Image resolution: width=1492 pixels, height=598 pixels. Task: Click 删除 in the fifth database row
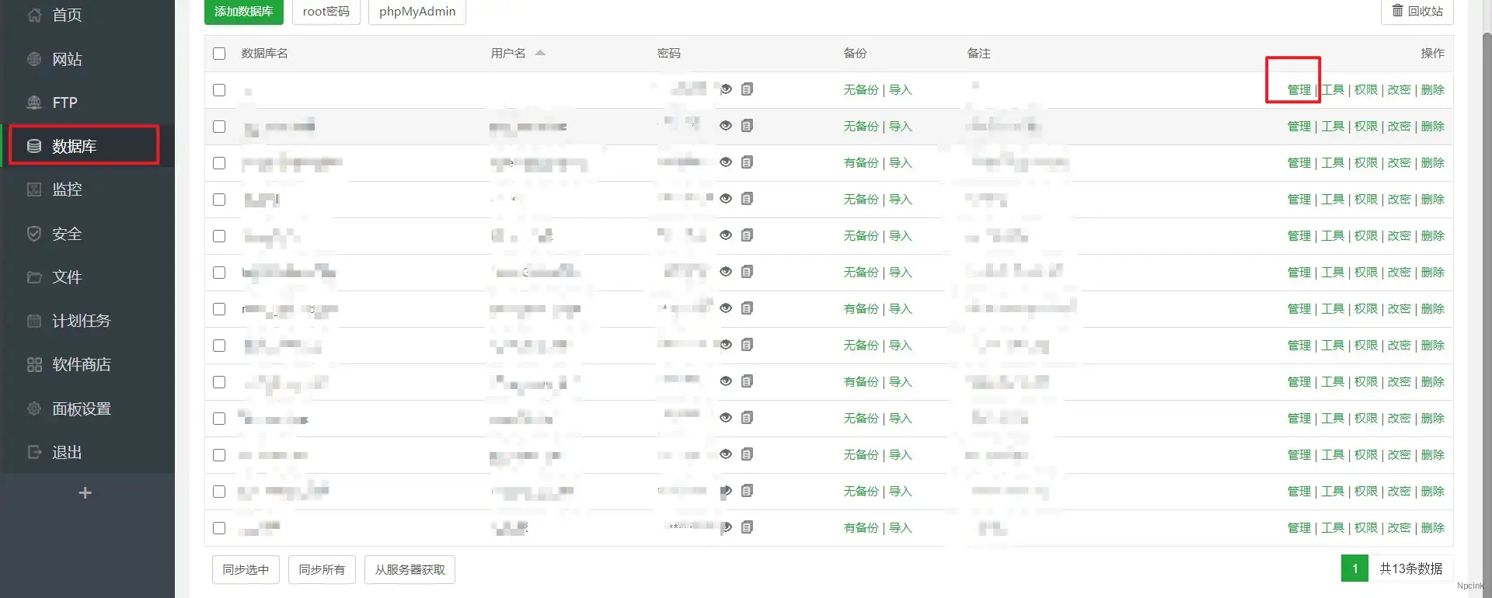[1432, 236]
